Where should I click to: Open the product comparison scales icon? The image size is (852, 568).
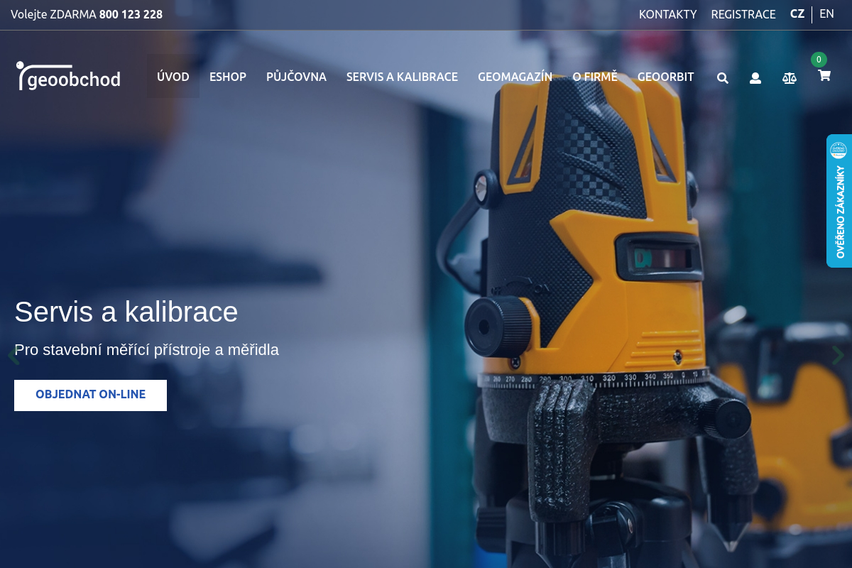(x=790, y=78)
